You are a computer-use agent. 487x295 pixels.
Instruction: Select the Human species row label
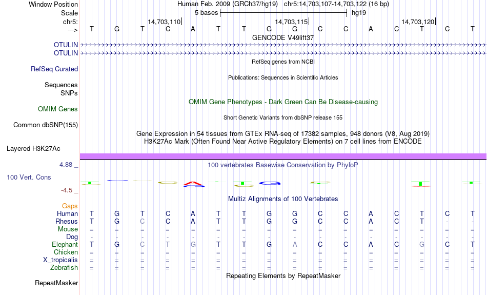pyautogui.click(x=67, y=213)
